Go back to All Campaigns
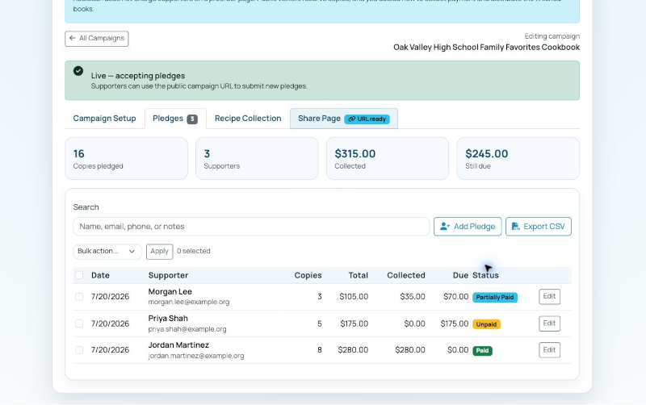646x405 pixels. tap(96, 38)
